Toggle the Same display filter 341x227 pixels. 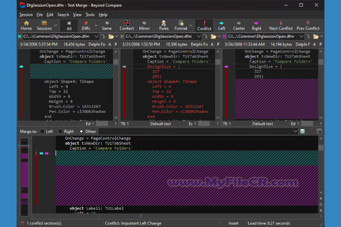click(107, 26)
